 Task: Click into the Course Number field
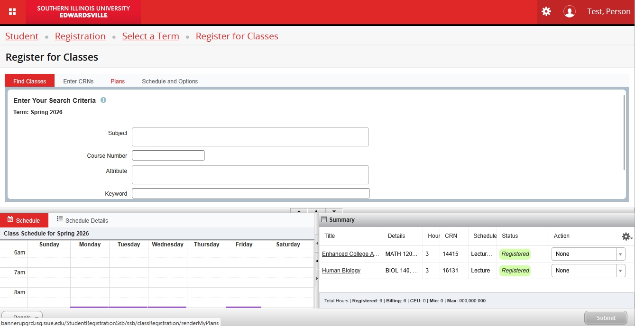pos(168,155)
